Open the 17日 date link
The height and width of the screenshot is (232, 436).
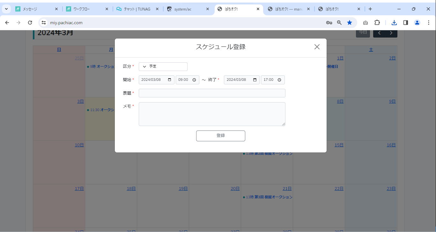pyautogui.click(x=79, y=188)
